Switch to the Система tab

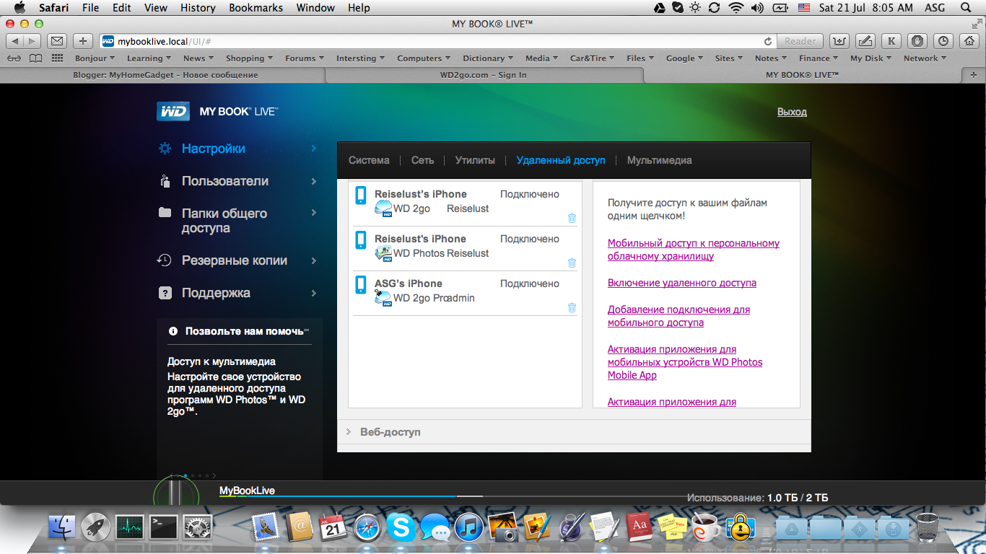369,160
